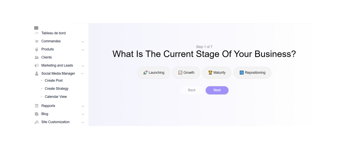Click the Back button
Image resolution: width=350 pixels, height=165 pixels.
[192, 90]
